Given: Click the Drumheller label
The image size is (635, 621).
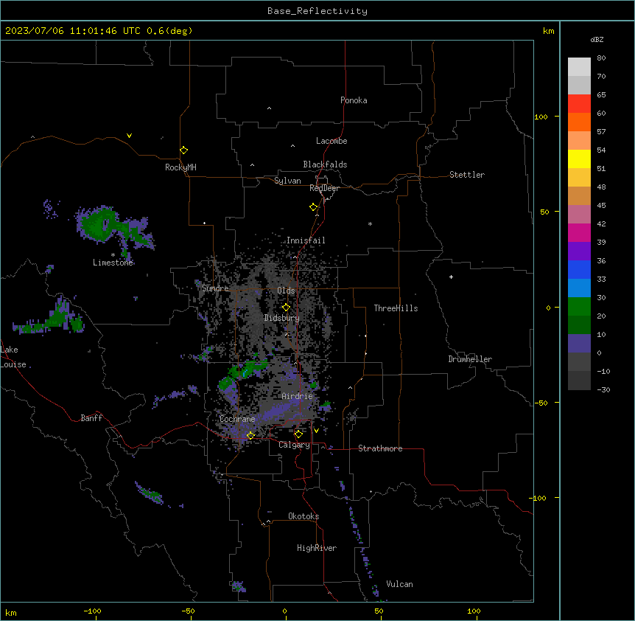Looking at the screenshot, I should [470, 359].
